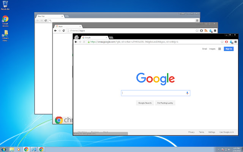Open the Windows Start menu
243x152 pixels.
coord(4,149)
